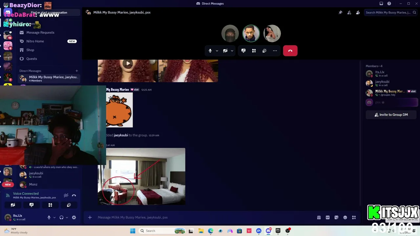Select ItsJJx in the members list
Screen dimensions: 420x236
[391, 74]
